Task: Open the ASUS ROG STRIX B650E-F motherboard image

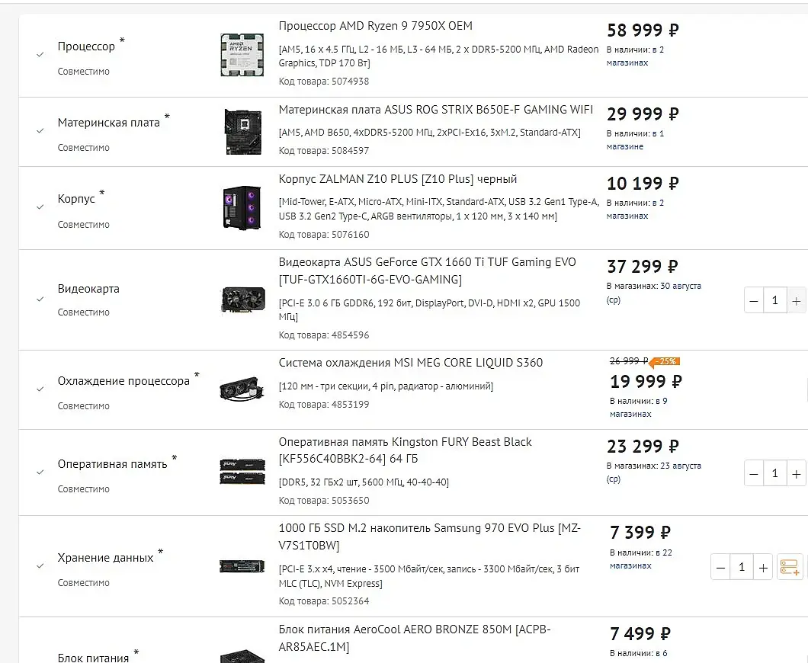Action: coord(243,131)
